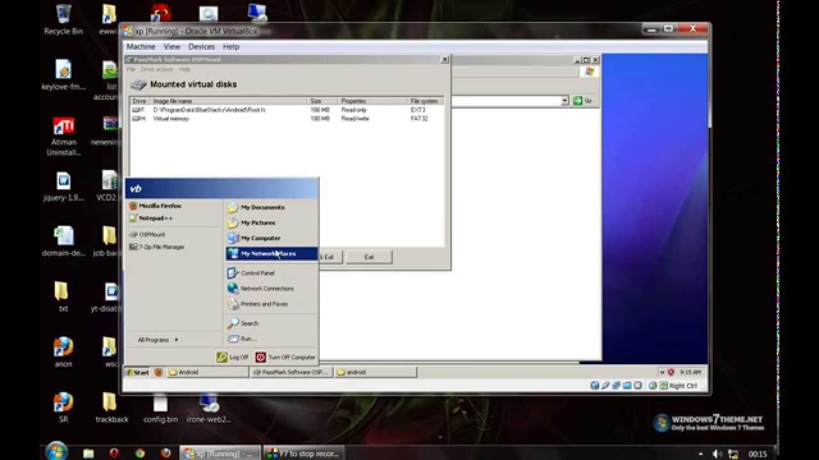Open VirtualBox Help menu
Screen dimensions: 819x460
click(x=231, y=47)
